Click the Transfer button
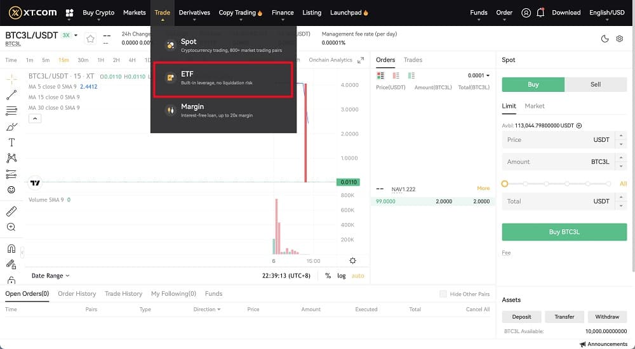The width and height of the screenshot is (635, 349). click(565, 317)
